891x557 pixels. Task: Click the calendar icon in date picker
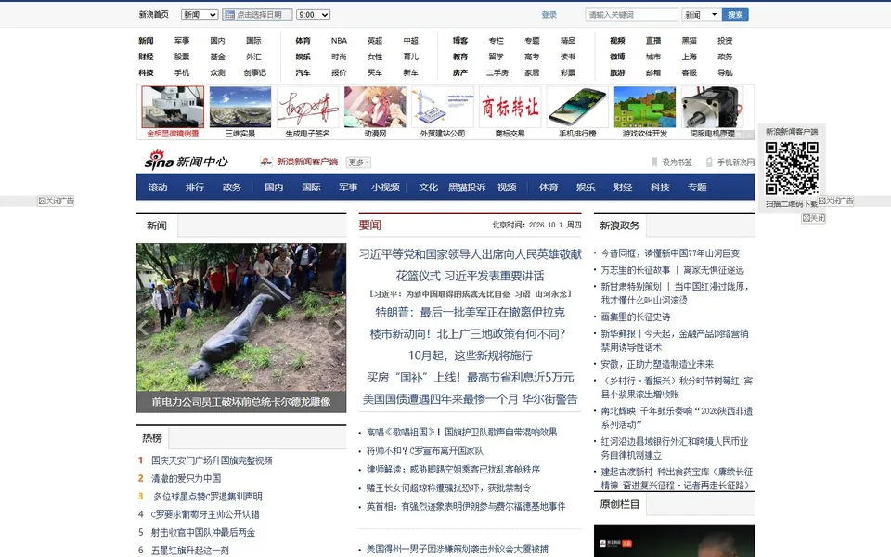[x=229, y=16]
